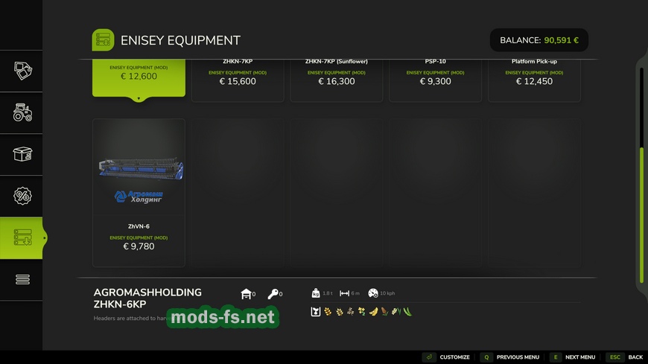Click the weight 1.8 t icon
The image size is (648, 364).
pos(316,293)
